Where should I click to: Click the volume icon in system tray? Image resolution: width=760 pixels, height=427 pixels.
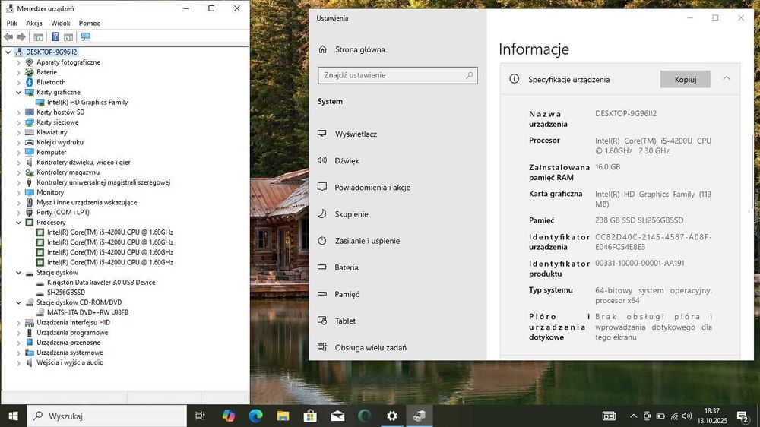687,416
